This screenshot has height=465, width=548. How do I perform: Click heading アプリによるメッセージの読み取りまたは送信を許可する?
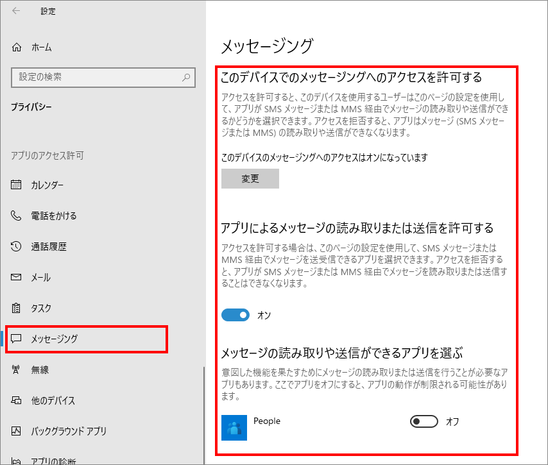pos(357,228)
